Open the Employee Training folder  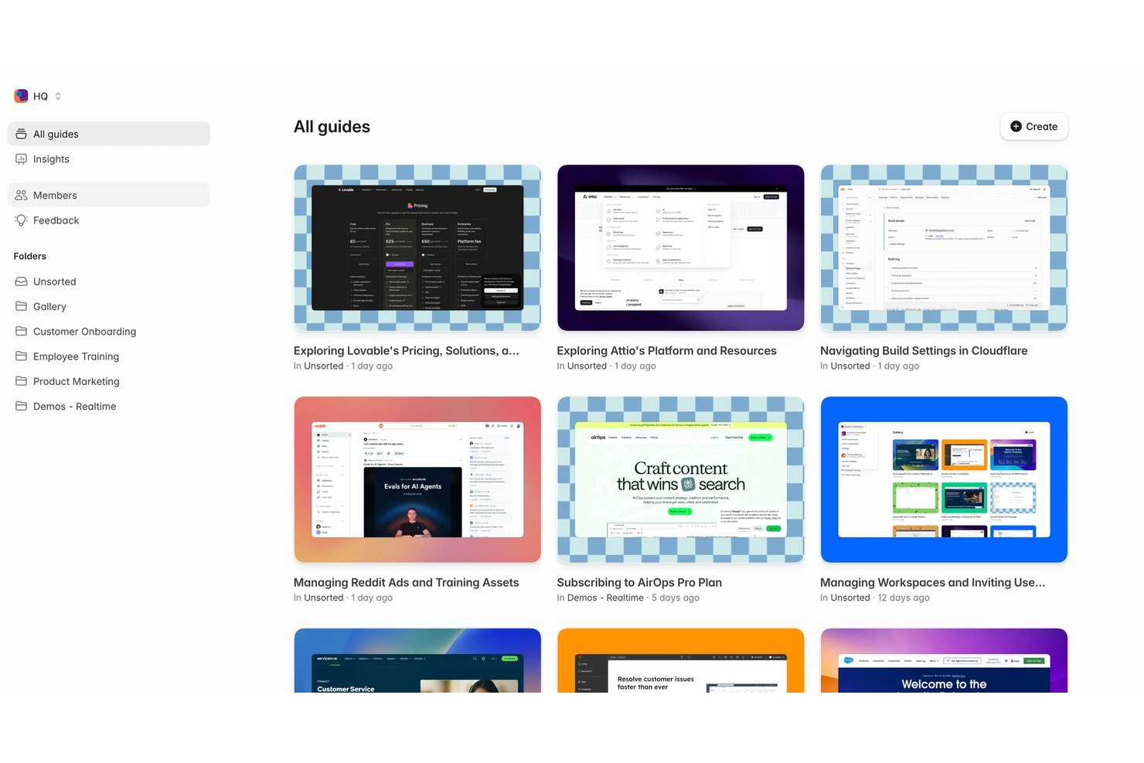pyautogui.click(x=109, y=356)
